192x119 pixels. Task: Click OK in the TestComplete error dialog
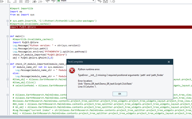120,93
